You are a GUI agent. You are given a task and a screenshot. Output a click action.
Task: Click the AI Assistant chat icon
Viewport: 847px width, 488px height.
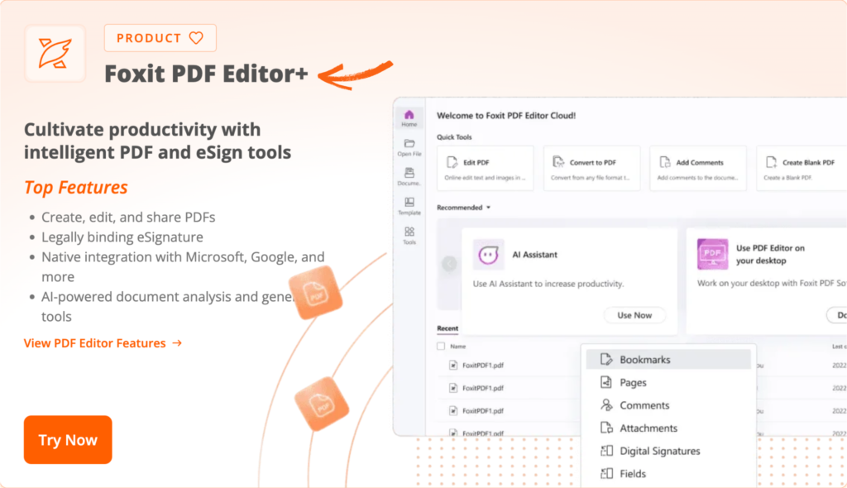click(x=488, y=255)
